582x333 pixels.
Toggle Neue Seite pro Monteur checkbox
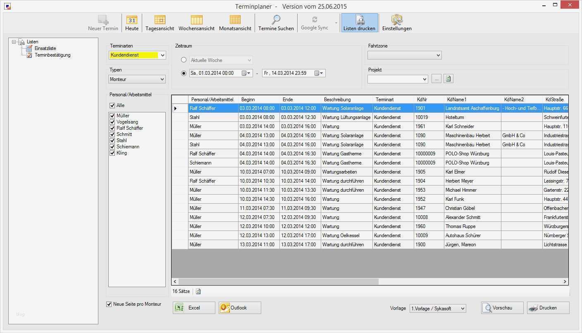coord(109,304)
